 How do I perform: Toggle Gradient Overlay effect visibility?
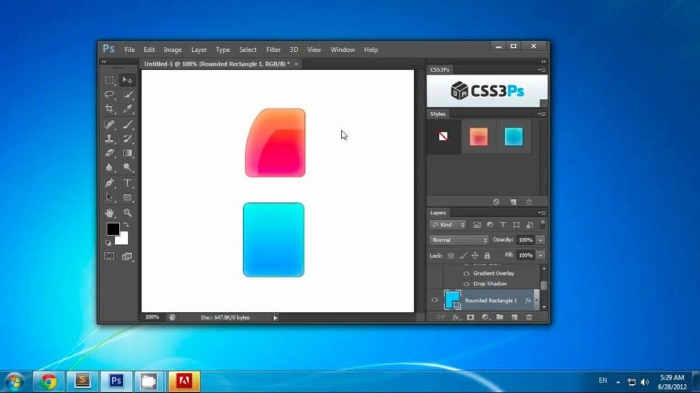point(466,273)
